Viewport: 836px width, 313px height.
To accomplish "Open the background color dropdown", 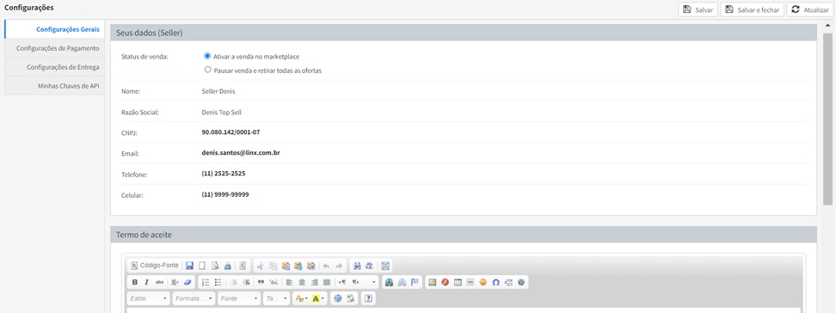I will (x=318, y=298).
